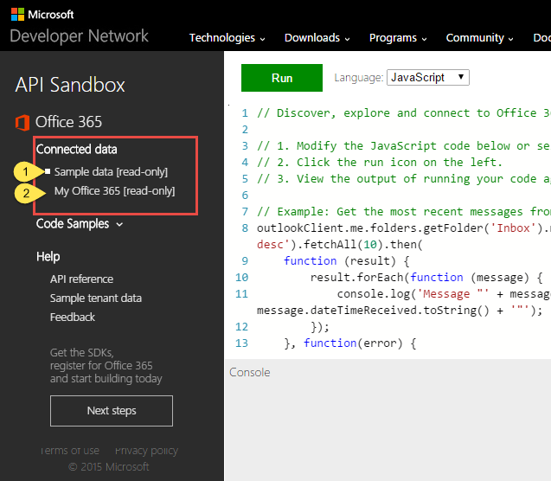This screenshot has width=551, height=481.
Task: Open the Technologies menu
Action: 227,38
